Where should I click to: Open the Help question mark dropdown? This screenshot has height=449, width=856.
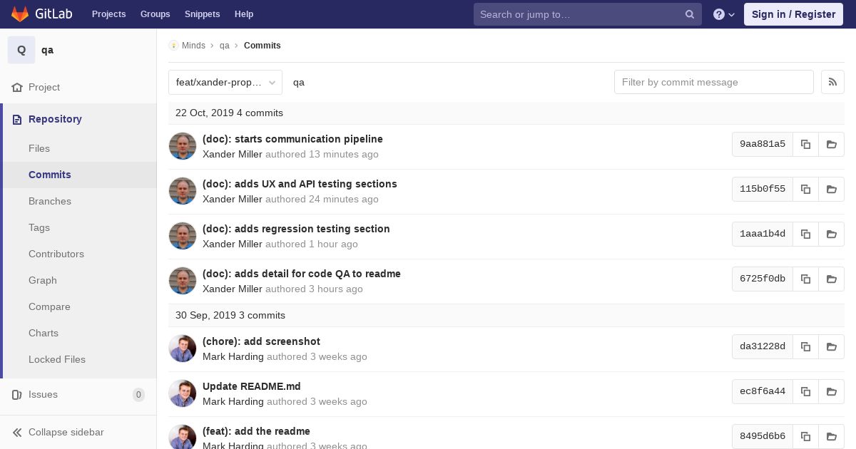[x=724, y=14]
